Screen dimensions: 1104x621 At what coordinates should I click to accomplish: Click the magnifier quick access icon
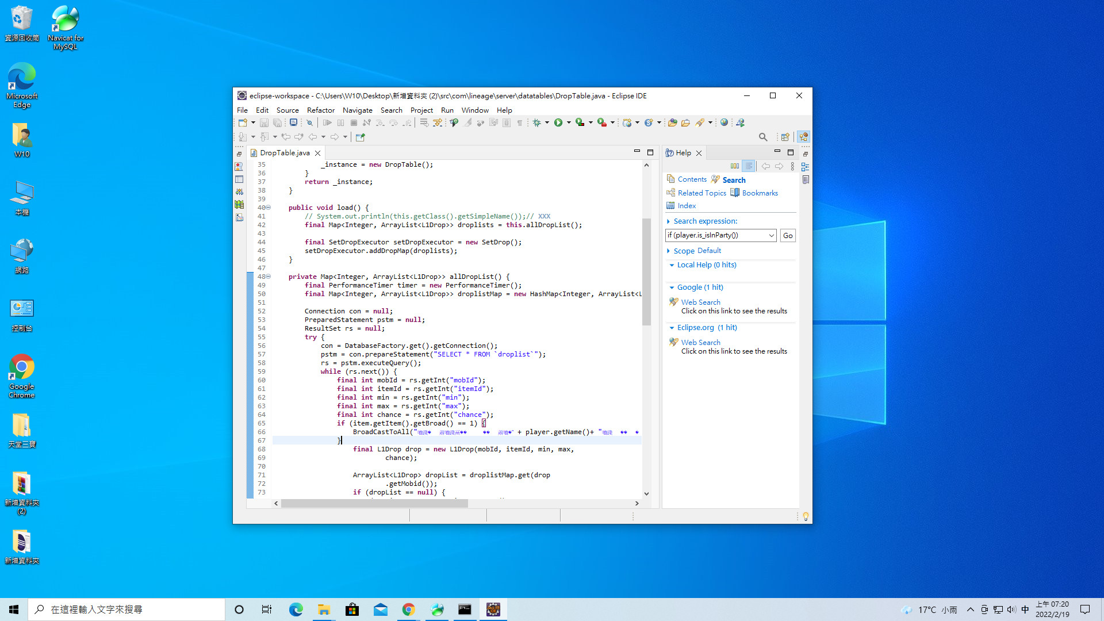click(763, 137)
